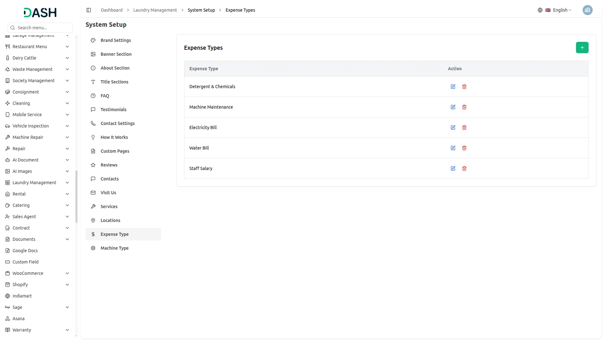This screenshot has width=604, height=340.
Task: Expand the WooCommerce menu
Action: (37, 273)
